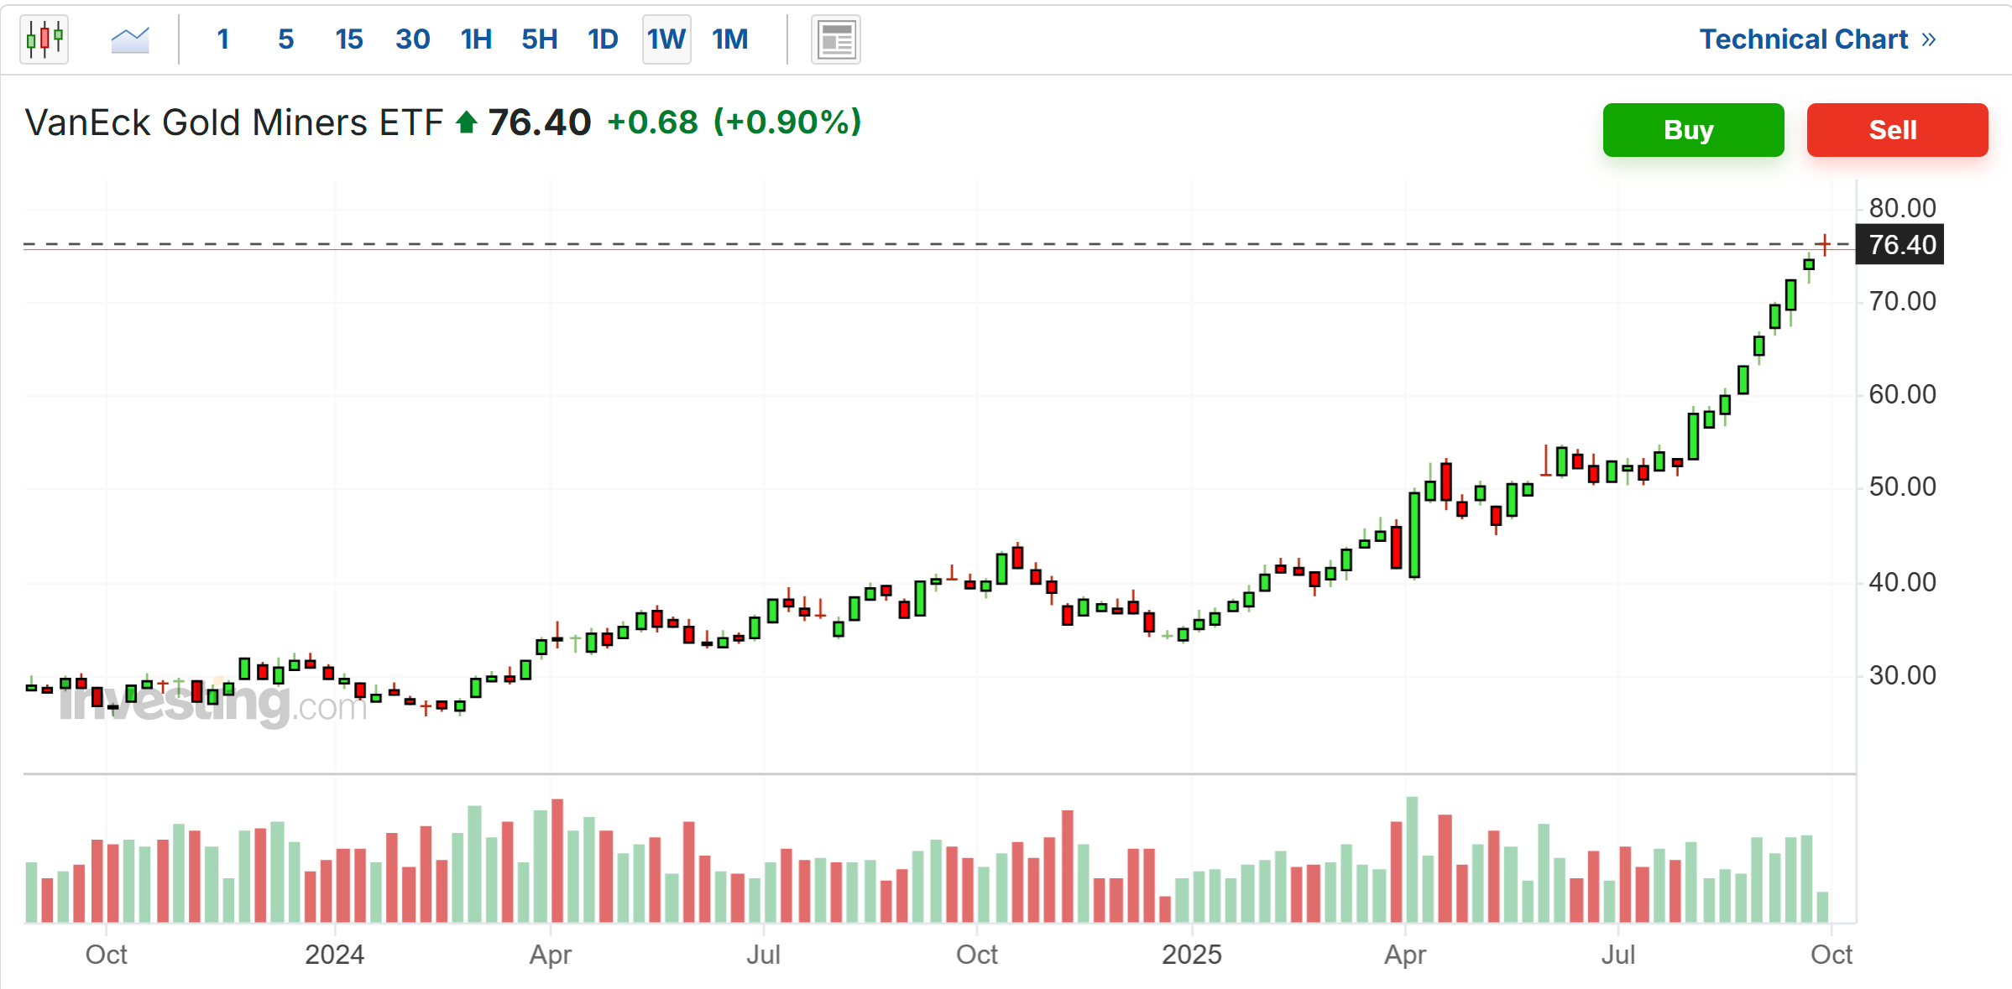Switch to the 1H timeframe

tap(476, 39)
